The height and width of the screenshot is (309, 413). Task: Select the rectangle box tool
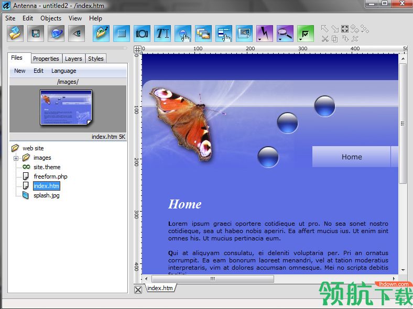point(122,34)
